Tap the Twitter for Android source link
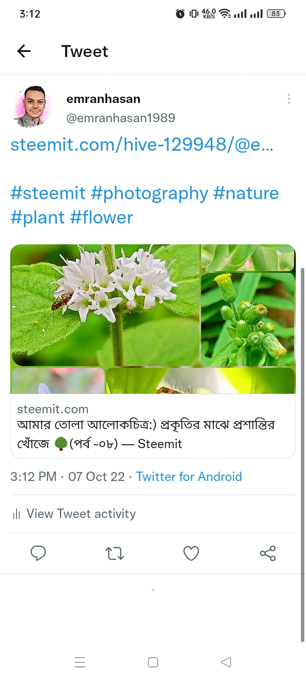Image resolution: width=306 pixels, height=681 pixels. coord(189,476)
